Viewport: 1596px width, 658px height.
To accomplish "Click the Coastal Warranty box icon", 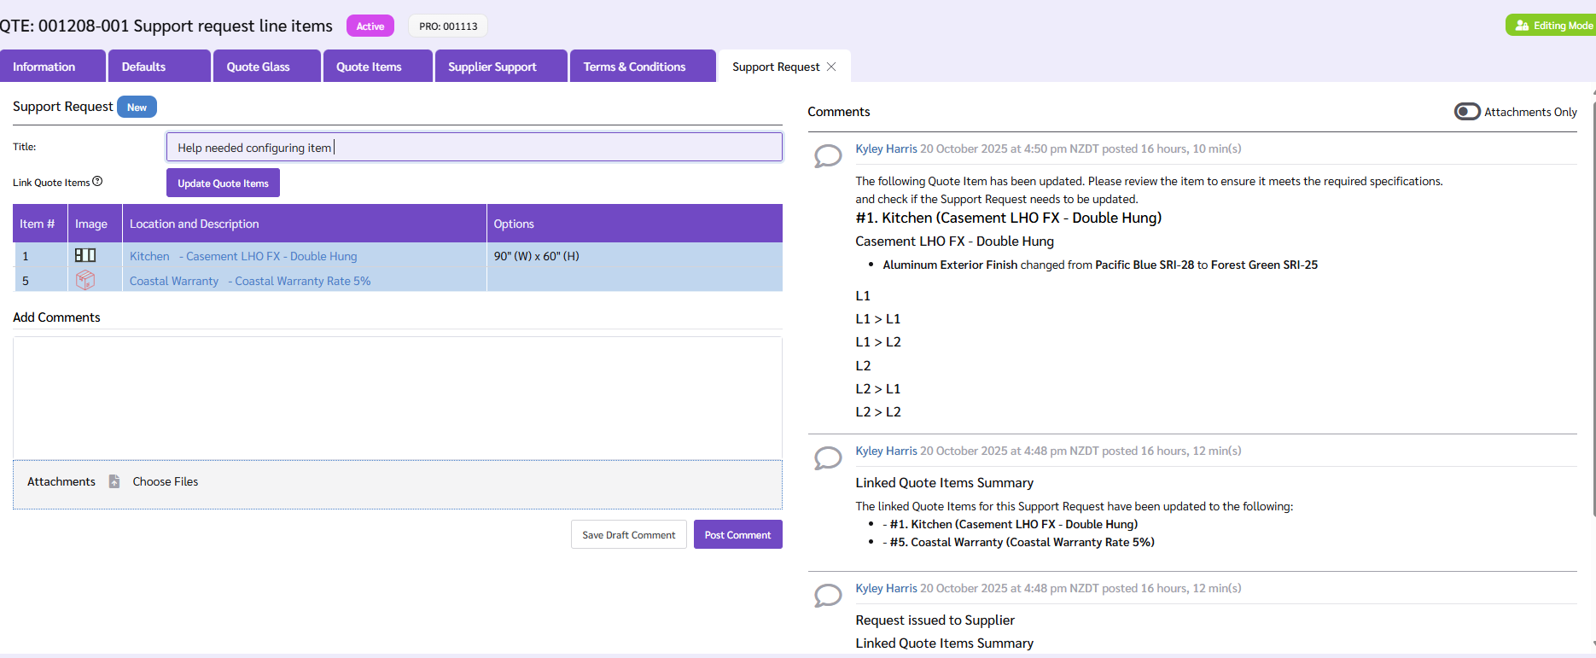I will pyautogui.click(x=85, y=280).
